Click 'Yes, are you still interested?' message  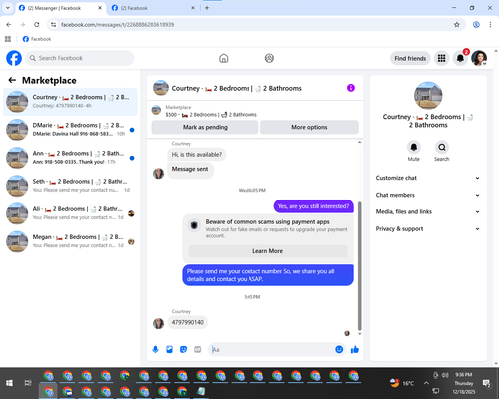coord(313,206)
